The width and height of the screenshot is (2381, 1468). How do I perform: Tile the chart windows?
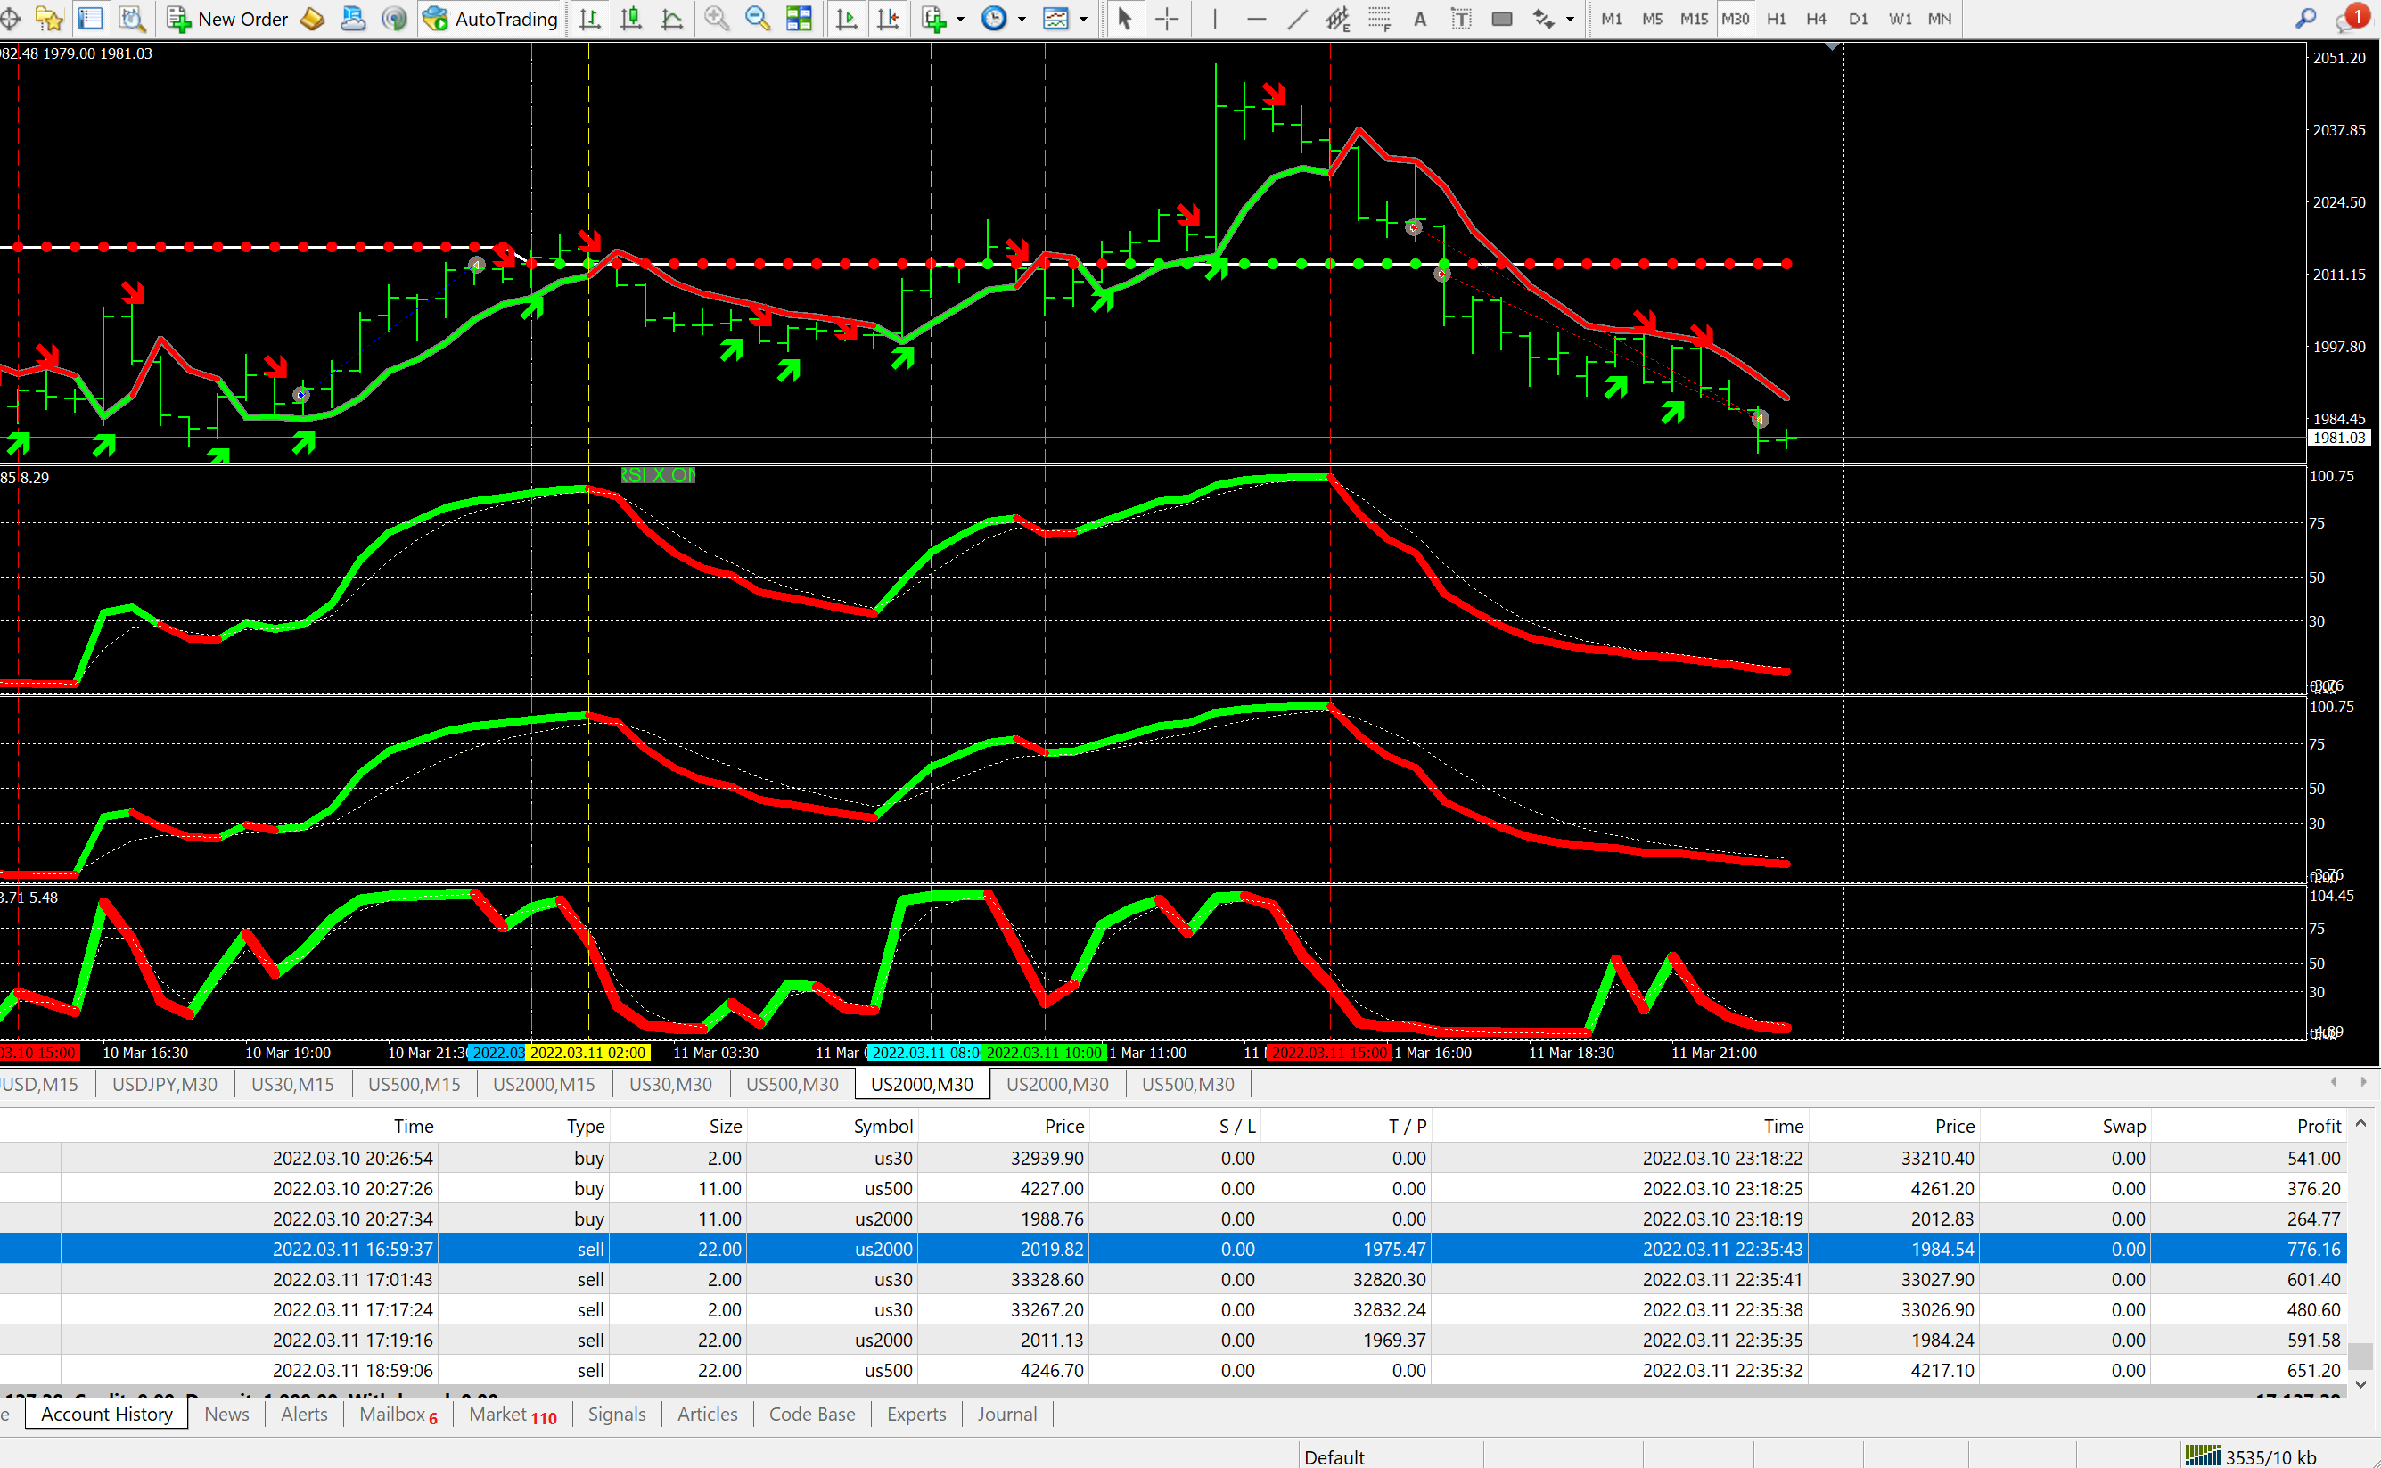pyautogui.click(x=798, y=19)
